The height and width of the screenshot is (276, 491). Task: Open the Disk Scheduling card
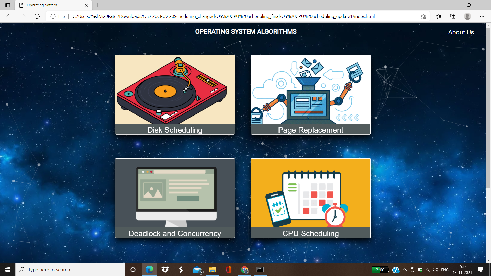[x=175, y=95]
